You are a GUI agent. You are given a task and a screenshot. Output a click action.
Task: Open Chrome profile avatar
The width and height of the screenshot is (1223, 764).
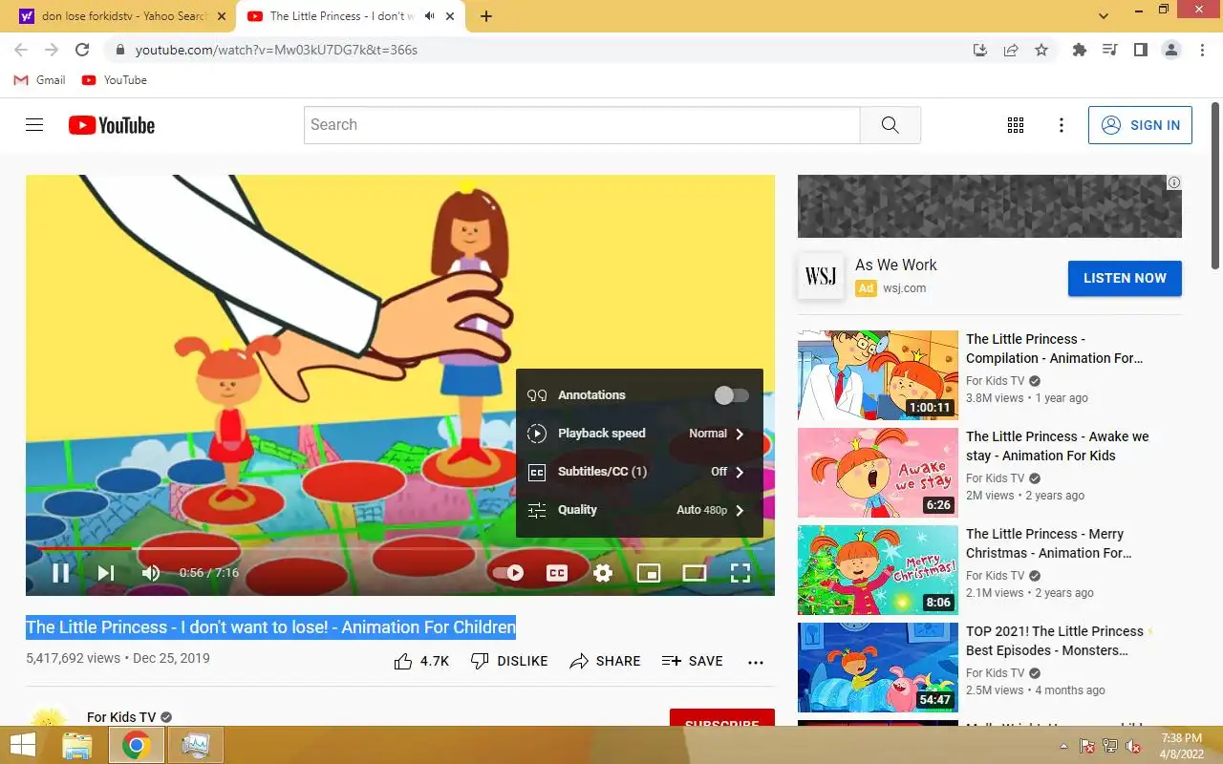click(x=1171, y=50)
